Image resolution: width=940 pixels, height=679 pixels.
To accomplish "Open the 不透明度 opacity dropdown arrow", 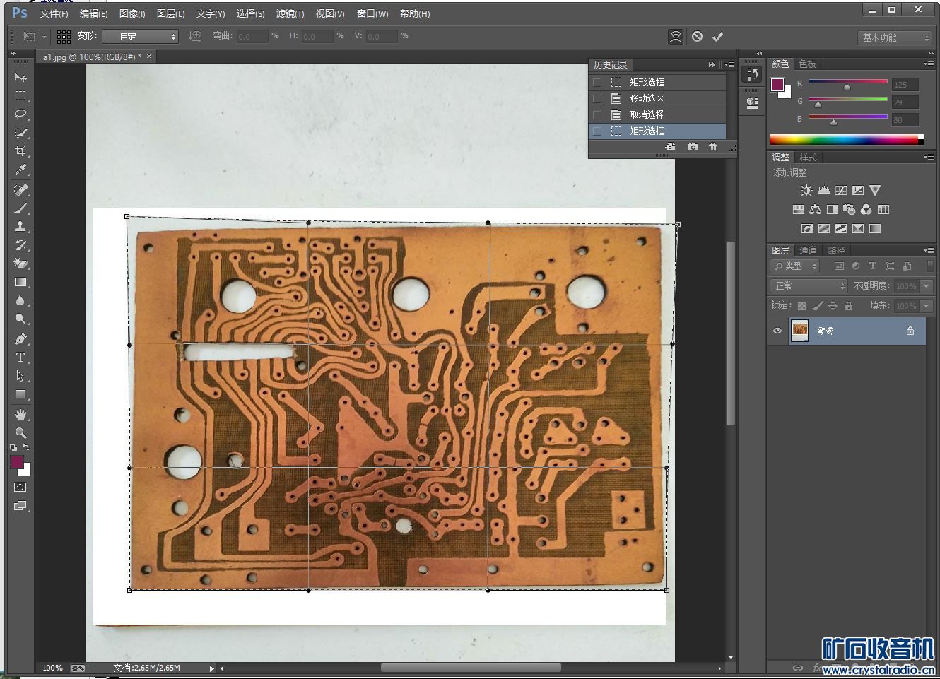I will 927,286.
